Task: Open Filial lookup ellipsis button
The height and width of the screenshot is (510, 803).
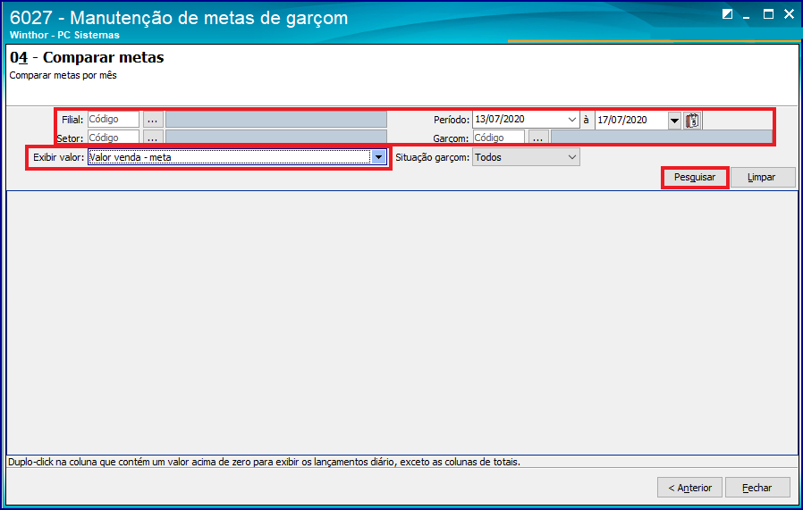Action: [x=153, y=120]
